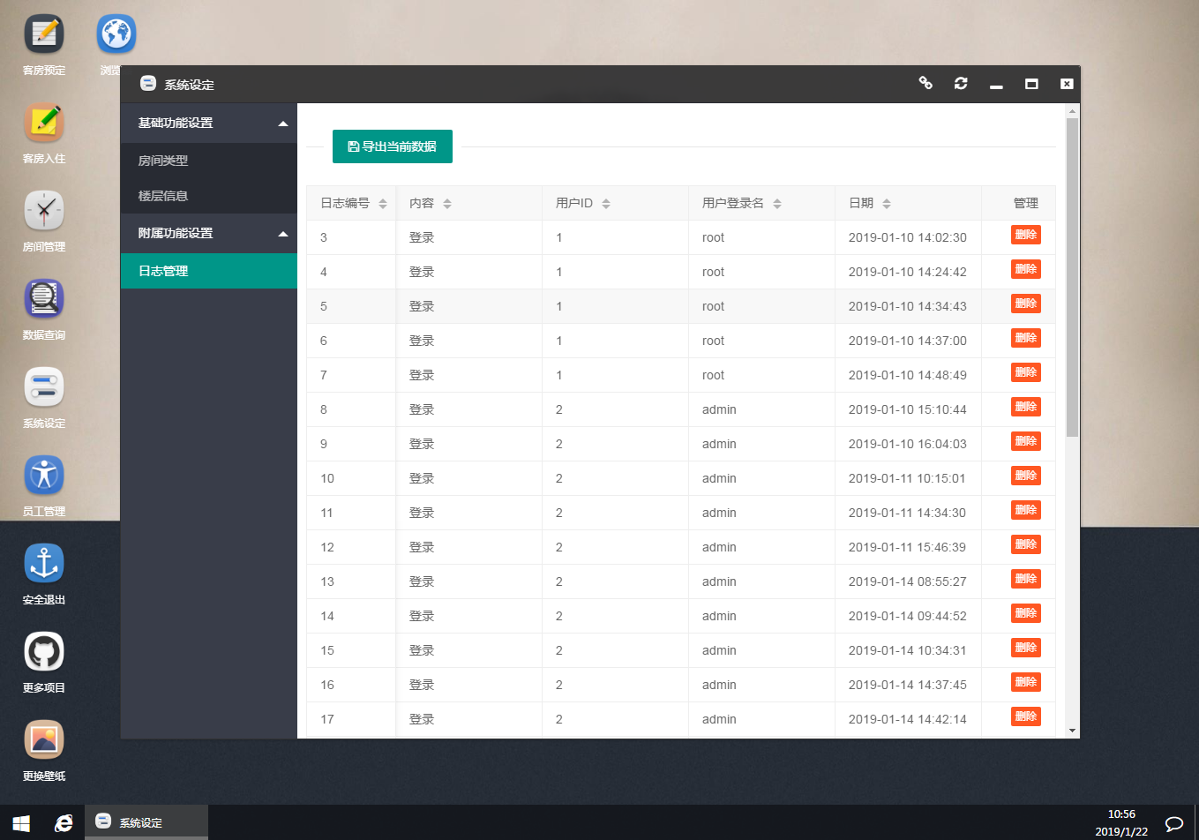Sort the table by 日期 column
The image size is (1199, 840).
[x=887, y=204]
